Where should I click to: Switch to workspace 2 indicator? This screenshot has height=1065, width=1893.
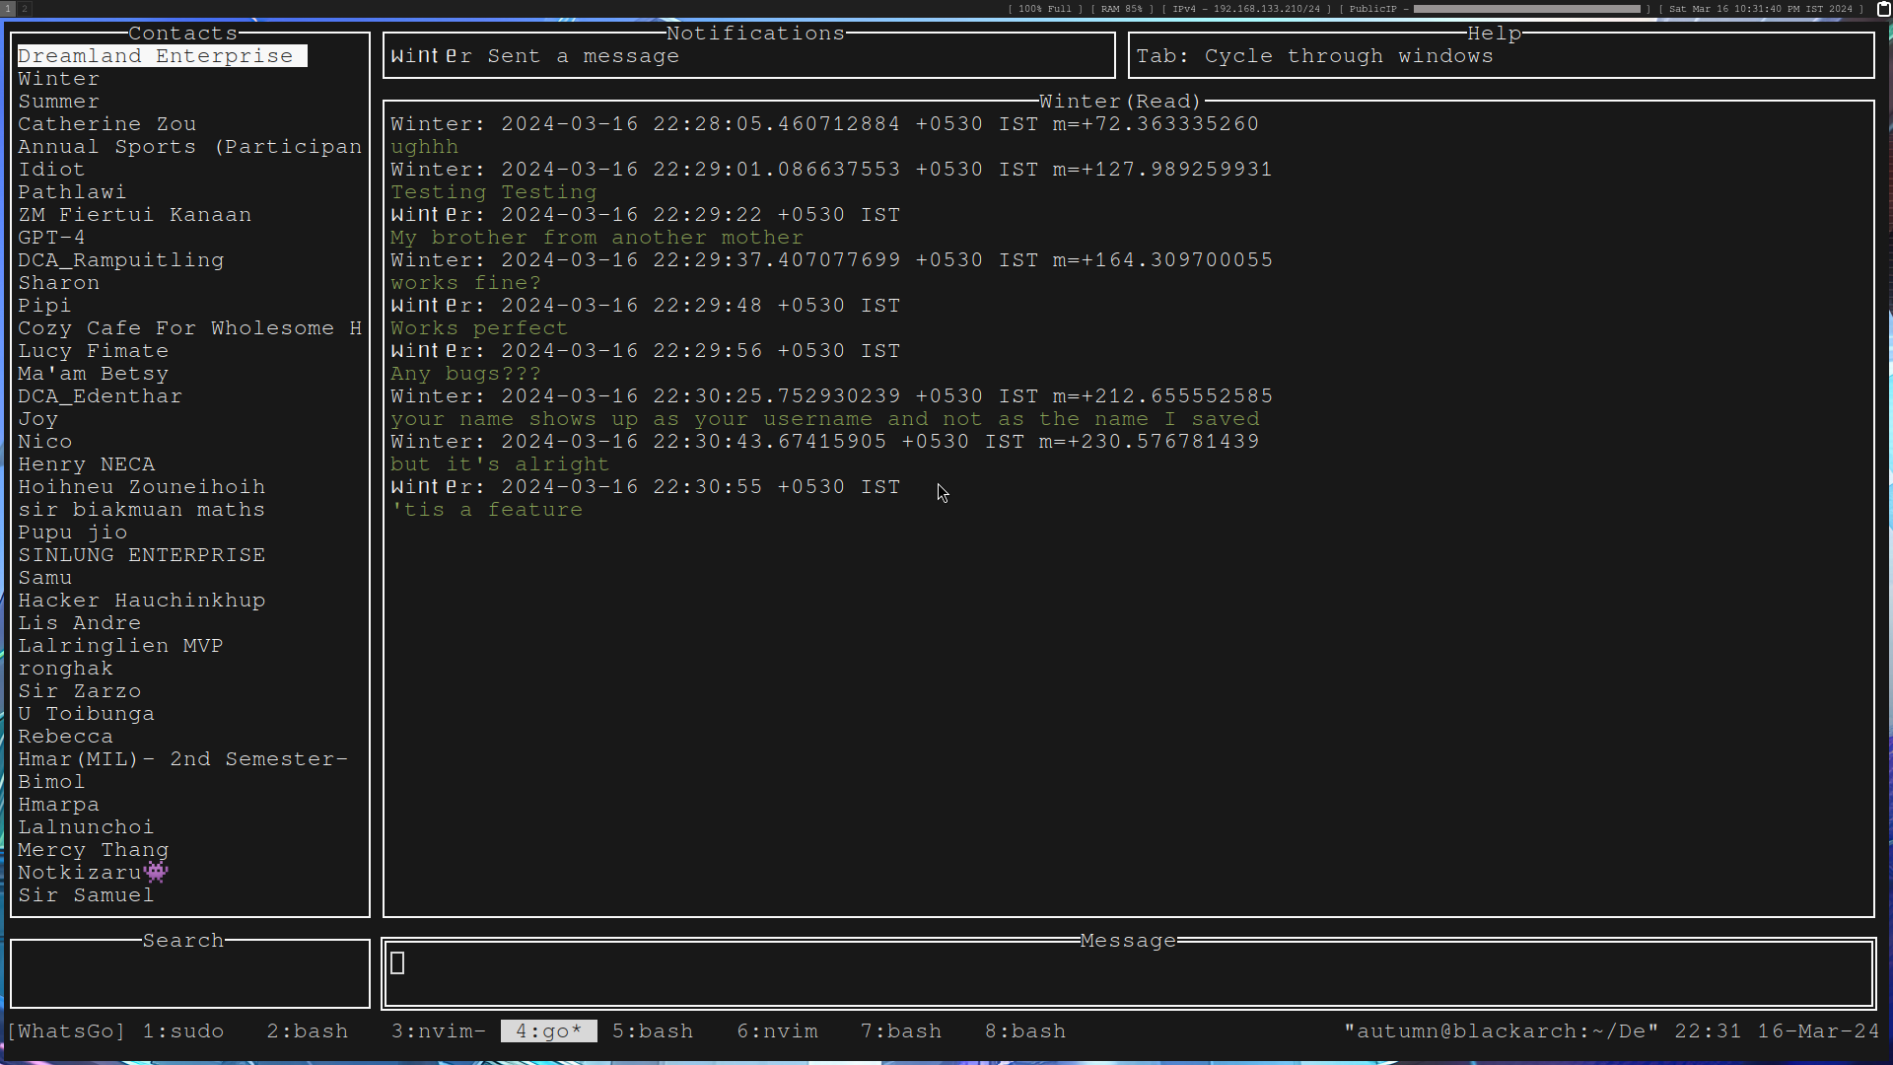coord(25,9)
